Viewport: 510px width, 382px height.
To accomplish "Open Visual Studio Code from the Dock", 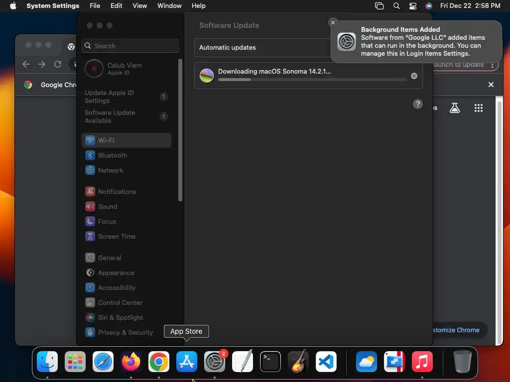I will 326,362.
